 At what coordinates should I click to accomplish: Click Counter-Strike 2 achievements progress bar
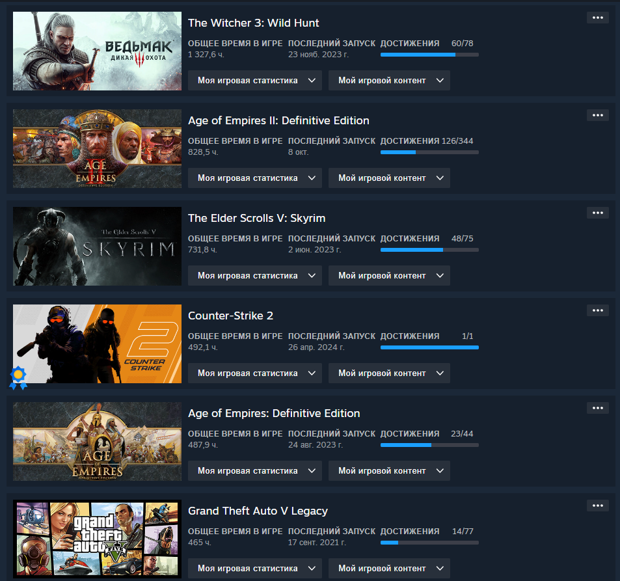coord(429,347)
